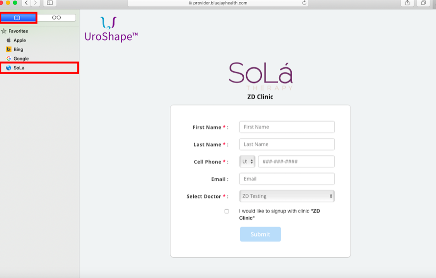The width and height of the screenshot is (436, 278).
Task: Show all tabs overview button
Action: pyautogui.click(x=423, y=3)
